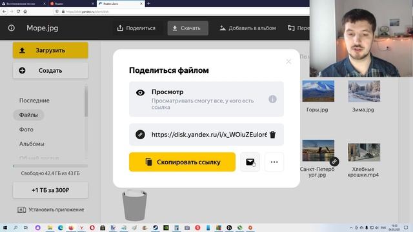Select the Горы.jpg thumbnail
Screen dimensions: 413x232
318,91
